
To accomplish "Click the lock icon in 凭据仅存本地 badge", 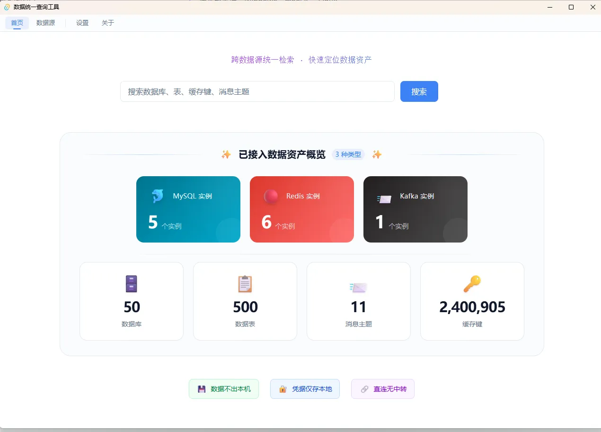I will (283, 388).
